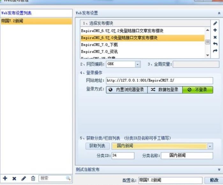The width and height of the screenshot is (223, 185).
Task: Select EmpireCMS_7.0_下载 module
Action: click(x=143, y=45)
